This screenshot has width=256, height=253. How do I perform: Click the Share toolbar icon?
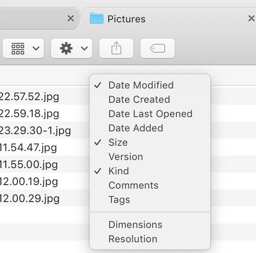(x=116, y=48)
